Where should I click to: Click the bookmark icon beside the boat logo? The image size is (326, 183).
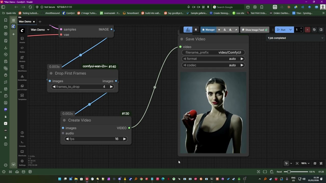(x=196, y=30)
